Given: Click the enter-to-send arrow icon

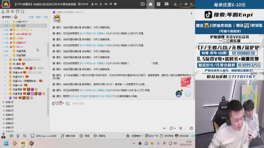Looking at the screenshot, I should [x=165, y=128].
